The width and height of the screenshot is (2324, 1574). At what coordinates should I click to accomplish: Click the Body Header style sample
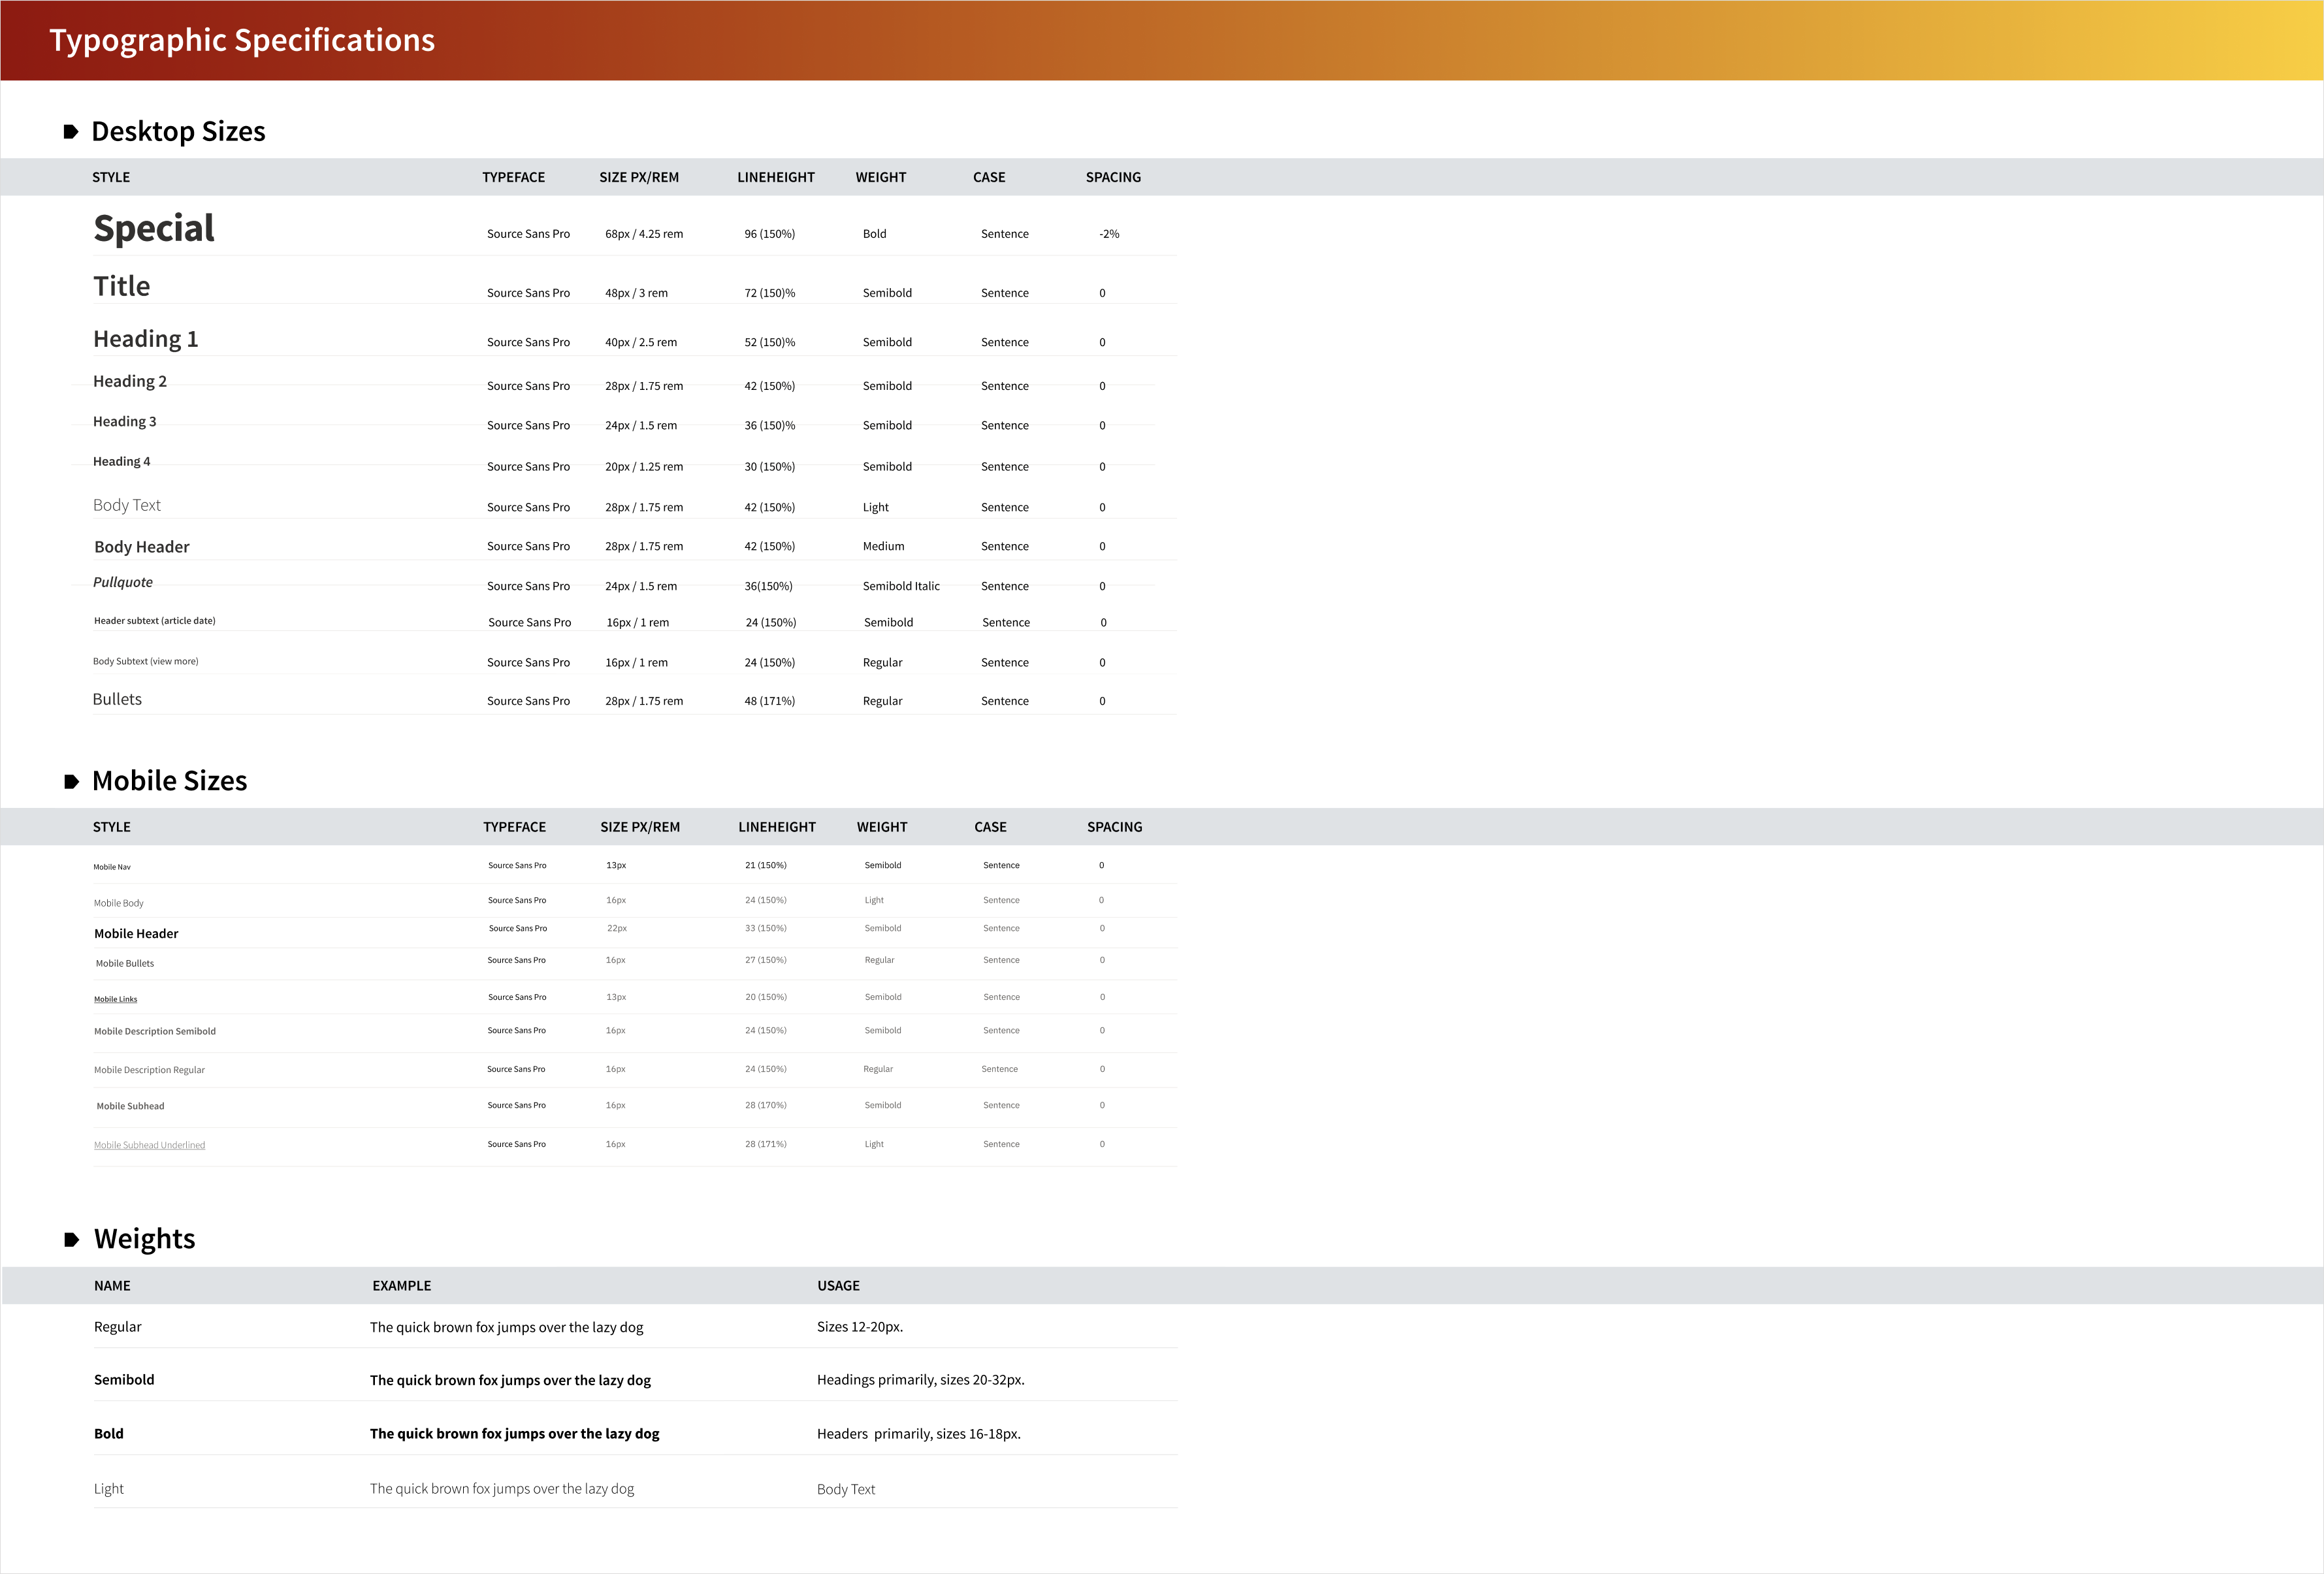coord(142,547)
